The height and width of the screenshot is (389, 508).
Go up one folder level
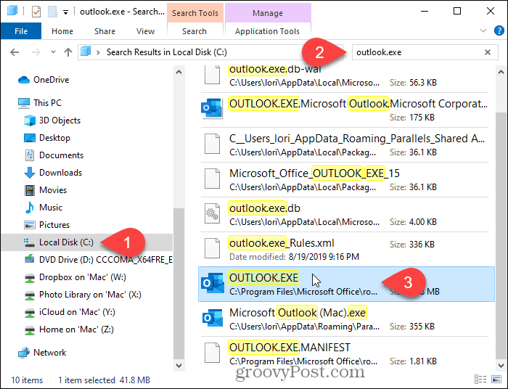click(68, 52)
